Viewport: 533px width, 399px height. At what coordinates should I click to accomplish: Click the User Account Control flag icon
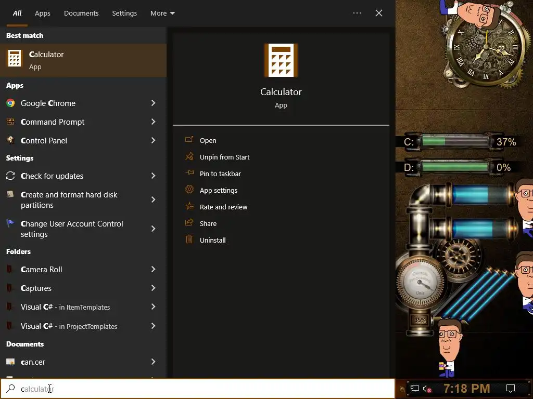point(10,223)
